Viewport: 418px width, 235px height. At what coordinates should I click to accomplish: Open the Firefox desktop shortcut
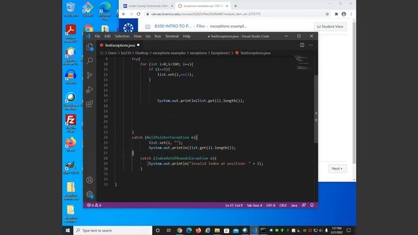pyautogui.click(x=71, y=144)
